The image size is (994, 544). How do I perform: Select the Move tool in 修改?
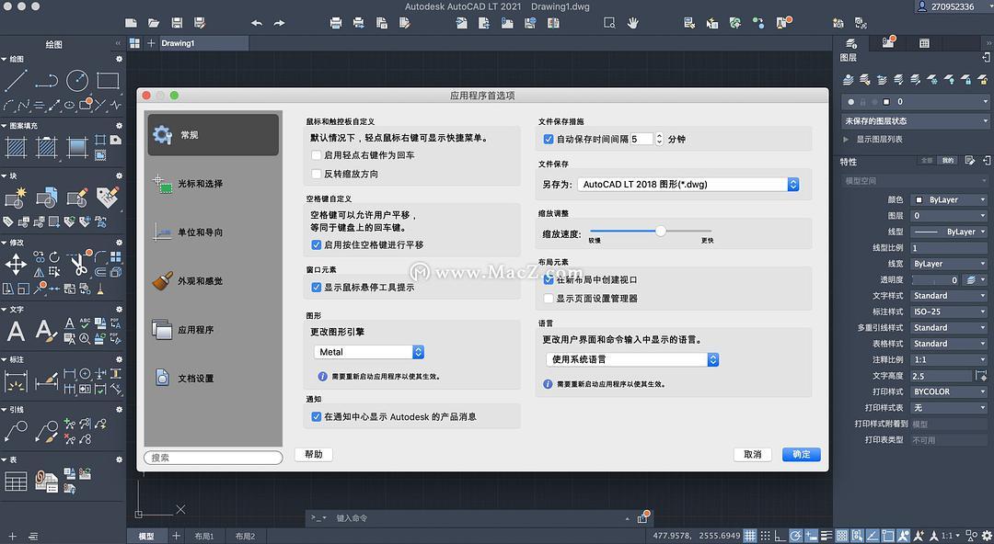point(16,265)
